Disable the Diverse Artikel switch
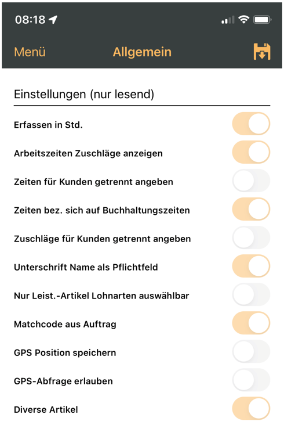The width and height of the screenshot is (284, 425). point(251,408)
